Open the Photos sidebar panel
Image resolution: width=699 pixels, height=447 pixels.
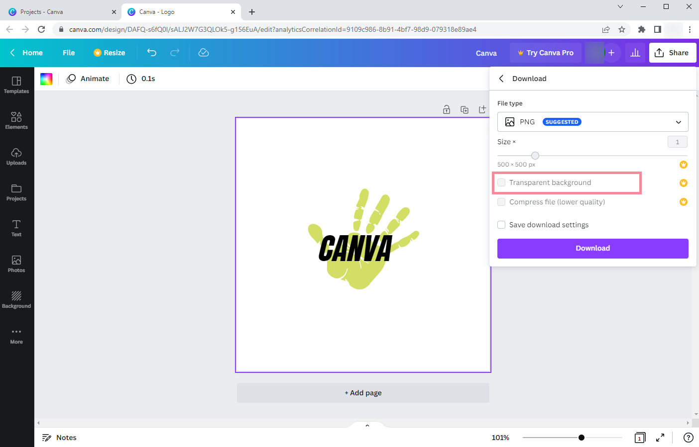pos(16,264)
